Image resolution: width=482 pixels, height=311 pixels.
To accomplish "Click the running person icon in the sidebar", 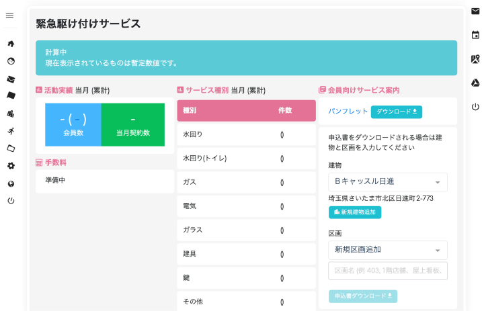I will point(11,131).
